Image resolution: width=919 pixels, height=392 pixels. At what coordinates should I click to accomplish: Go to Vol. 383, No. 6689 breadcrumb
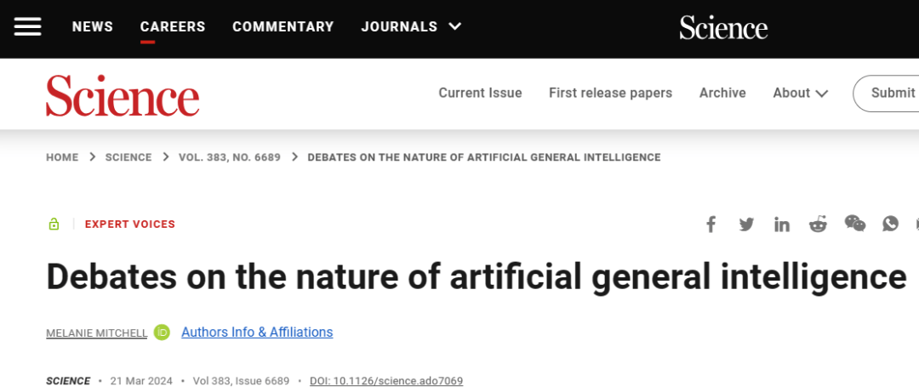coord(230,157)
